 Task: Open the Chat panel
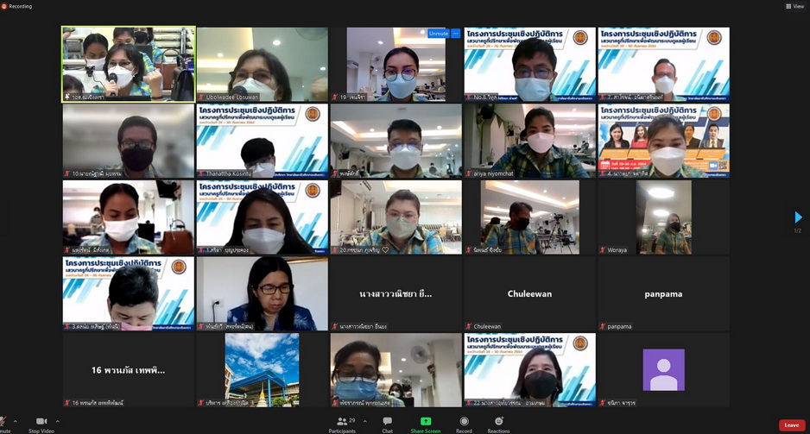pyautogui.click(x=388, y=425)
